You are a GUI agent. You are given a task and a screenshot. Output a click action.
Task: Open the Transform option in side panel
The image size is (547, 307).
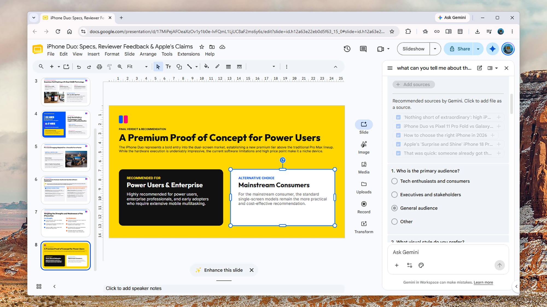point(364,227)
